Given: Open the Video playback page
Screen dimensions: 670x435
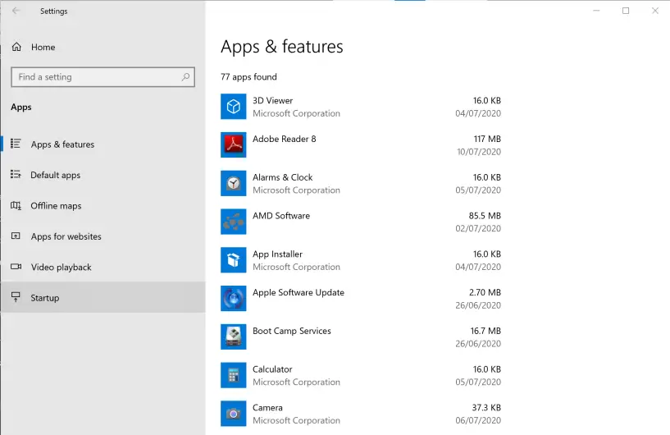Looking at the screenshot, I should pyautogui.click(x=103, y=268).
